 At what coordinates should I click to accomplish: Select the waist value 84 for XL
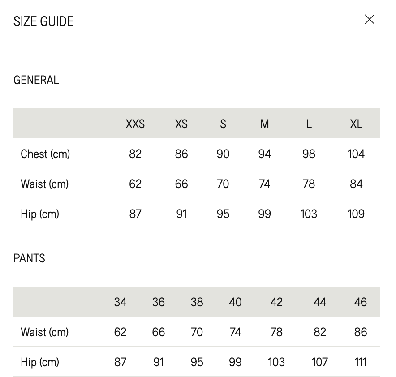(x=356, y=184)
